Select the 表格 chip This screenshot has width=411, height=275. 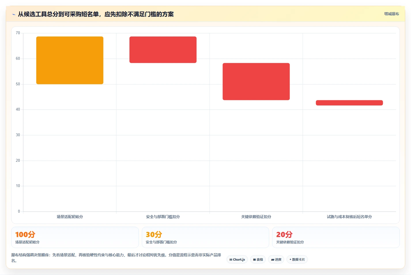tap(258, 259)
